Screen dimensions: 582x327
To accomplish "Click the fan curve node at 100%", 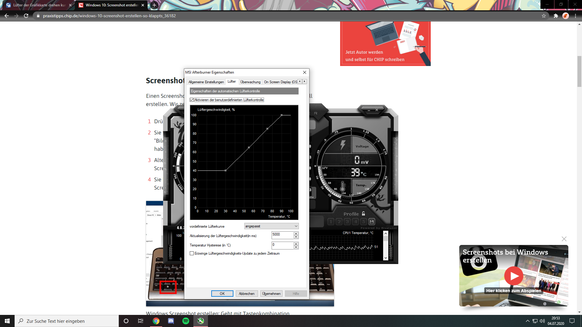I will tap(282, 115).
